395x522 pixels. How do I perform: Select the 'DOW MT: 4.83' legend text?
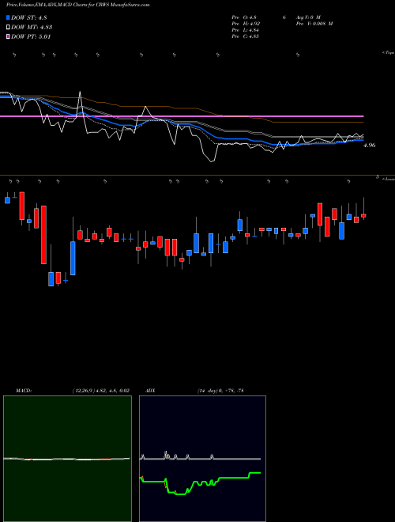pyautogui.click(x=32, y=28)
